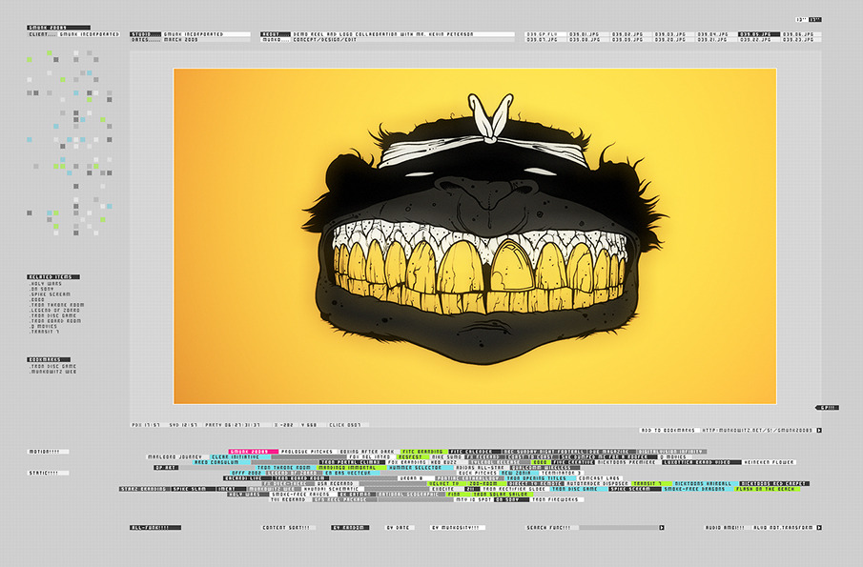Click the arrow beside the munkowitz.net URL
The image size is (863, 567).
(x=819, y=430)
